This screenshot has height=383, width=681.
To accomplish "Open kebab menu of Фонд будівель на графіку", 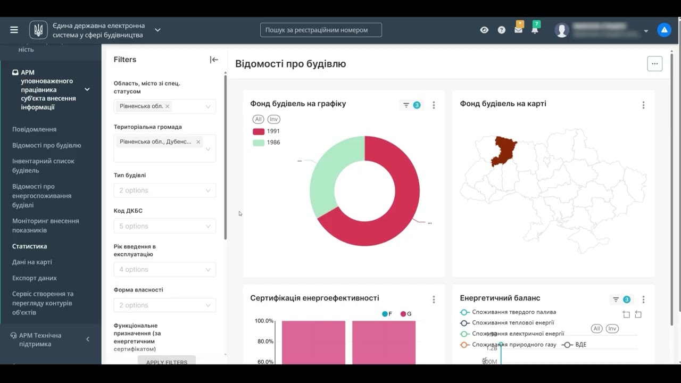I will (x=434, y=105).
